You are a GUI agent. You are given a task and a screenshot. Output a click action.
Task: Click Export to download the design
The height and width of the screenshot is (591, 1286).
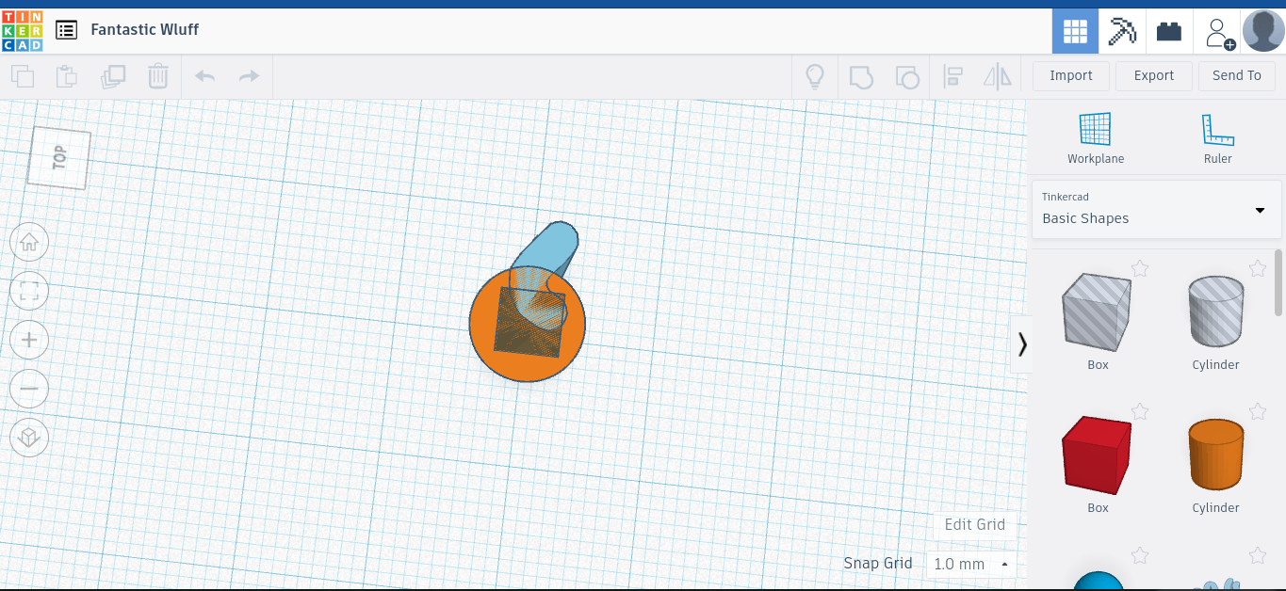1153,75
